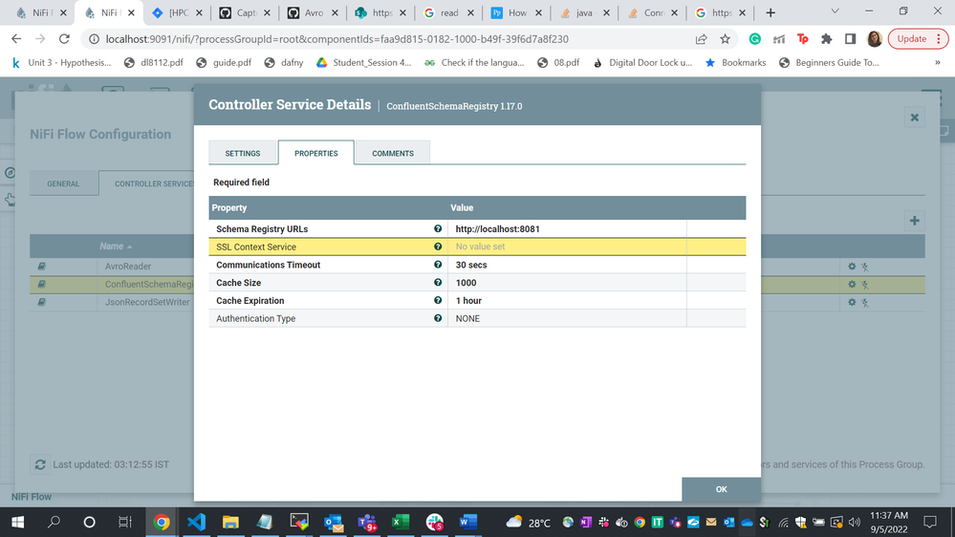Click help icon for SSL Context Service
Viewport: 955px width, 537px height.
(437, 247)
